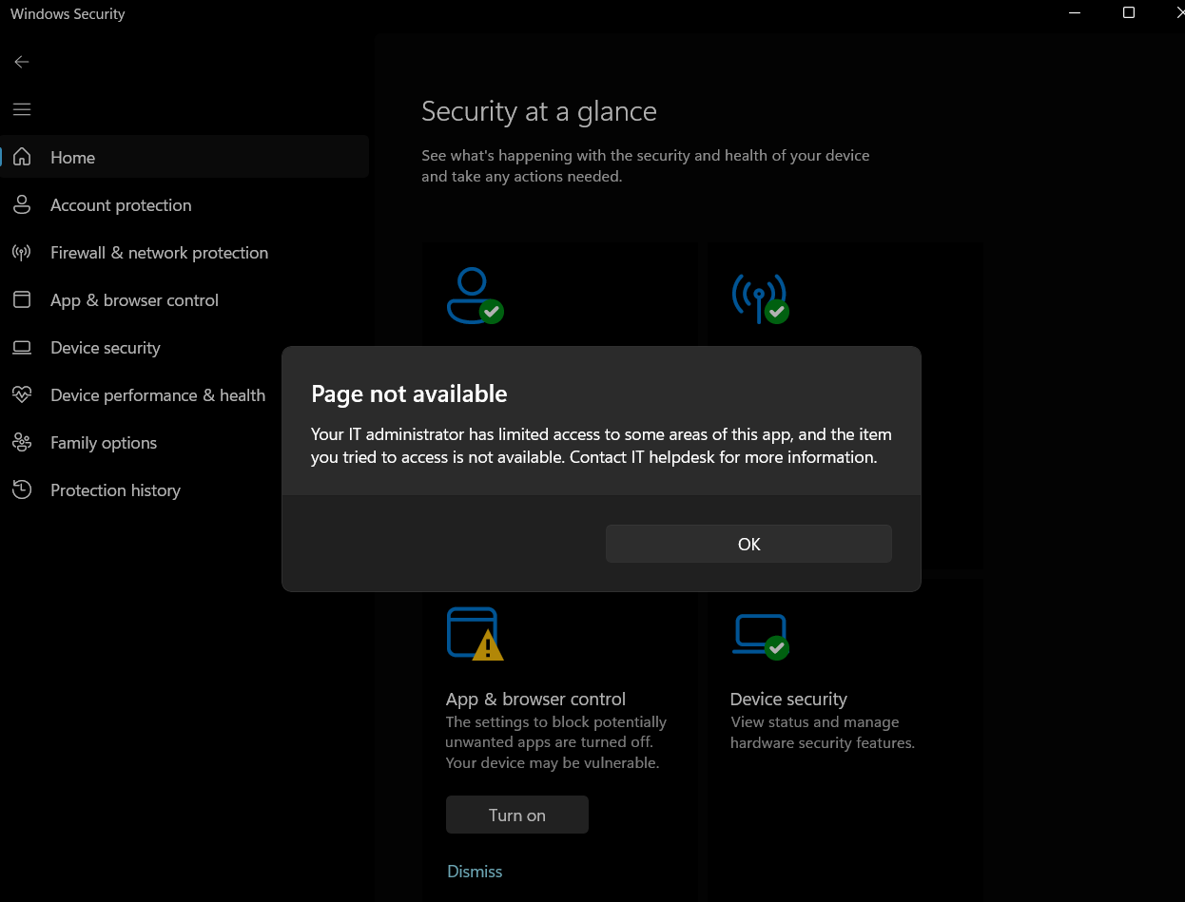The image size is (1185, 902).
Task: Click the App & browser control tile heading
Action: pos(535,700)
